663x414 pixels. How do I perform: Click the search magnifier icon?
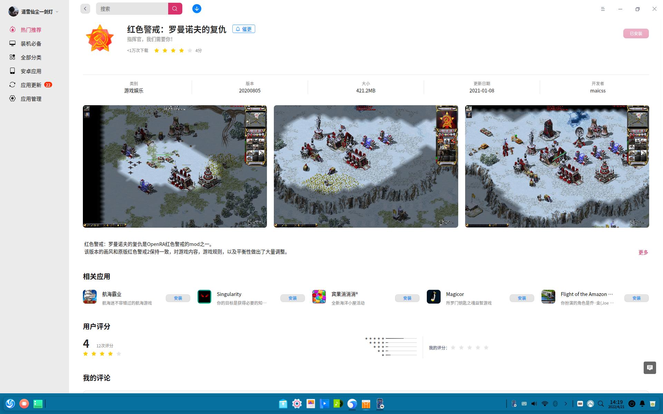(175, 9)
